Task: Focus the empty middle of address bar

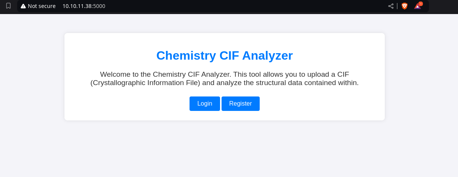Action: pyautogui.click(x=244, y=6)
